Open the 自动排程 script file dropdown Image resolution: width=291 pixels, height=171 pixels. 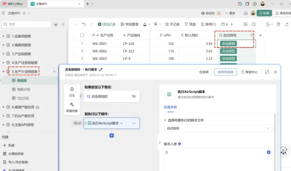pyautogui.click(x=218, y=128)
